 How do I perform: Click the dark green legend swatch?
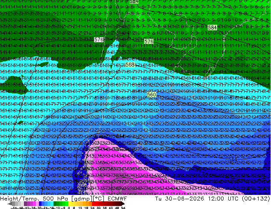tap(55, 203)
